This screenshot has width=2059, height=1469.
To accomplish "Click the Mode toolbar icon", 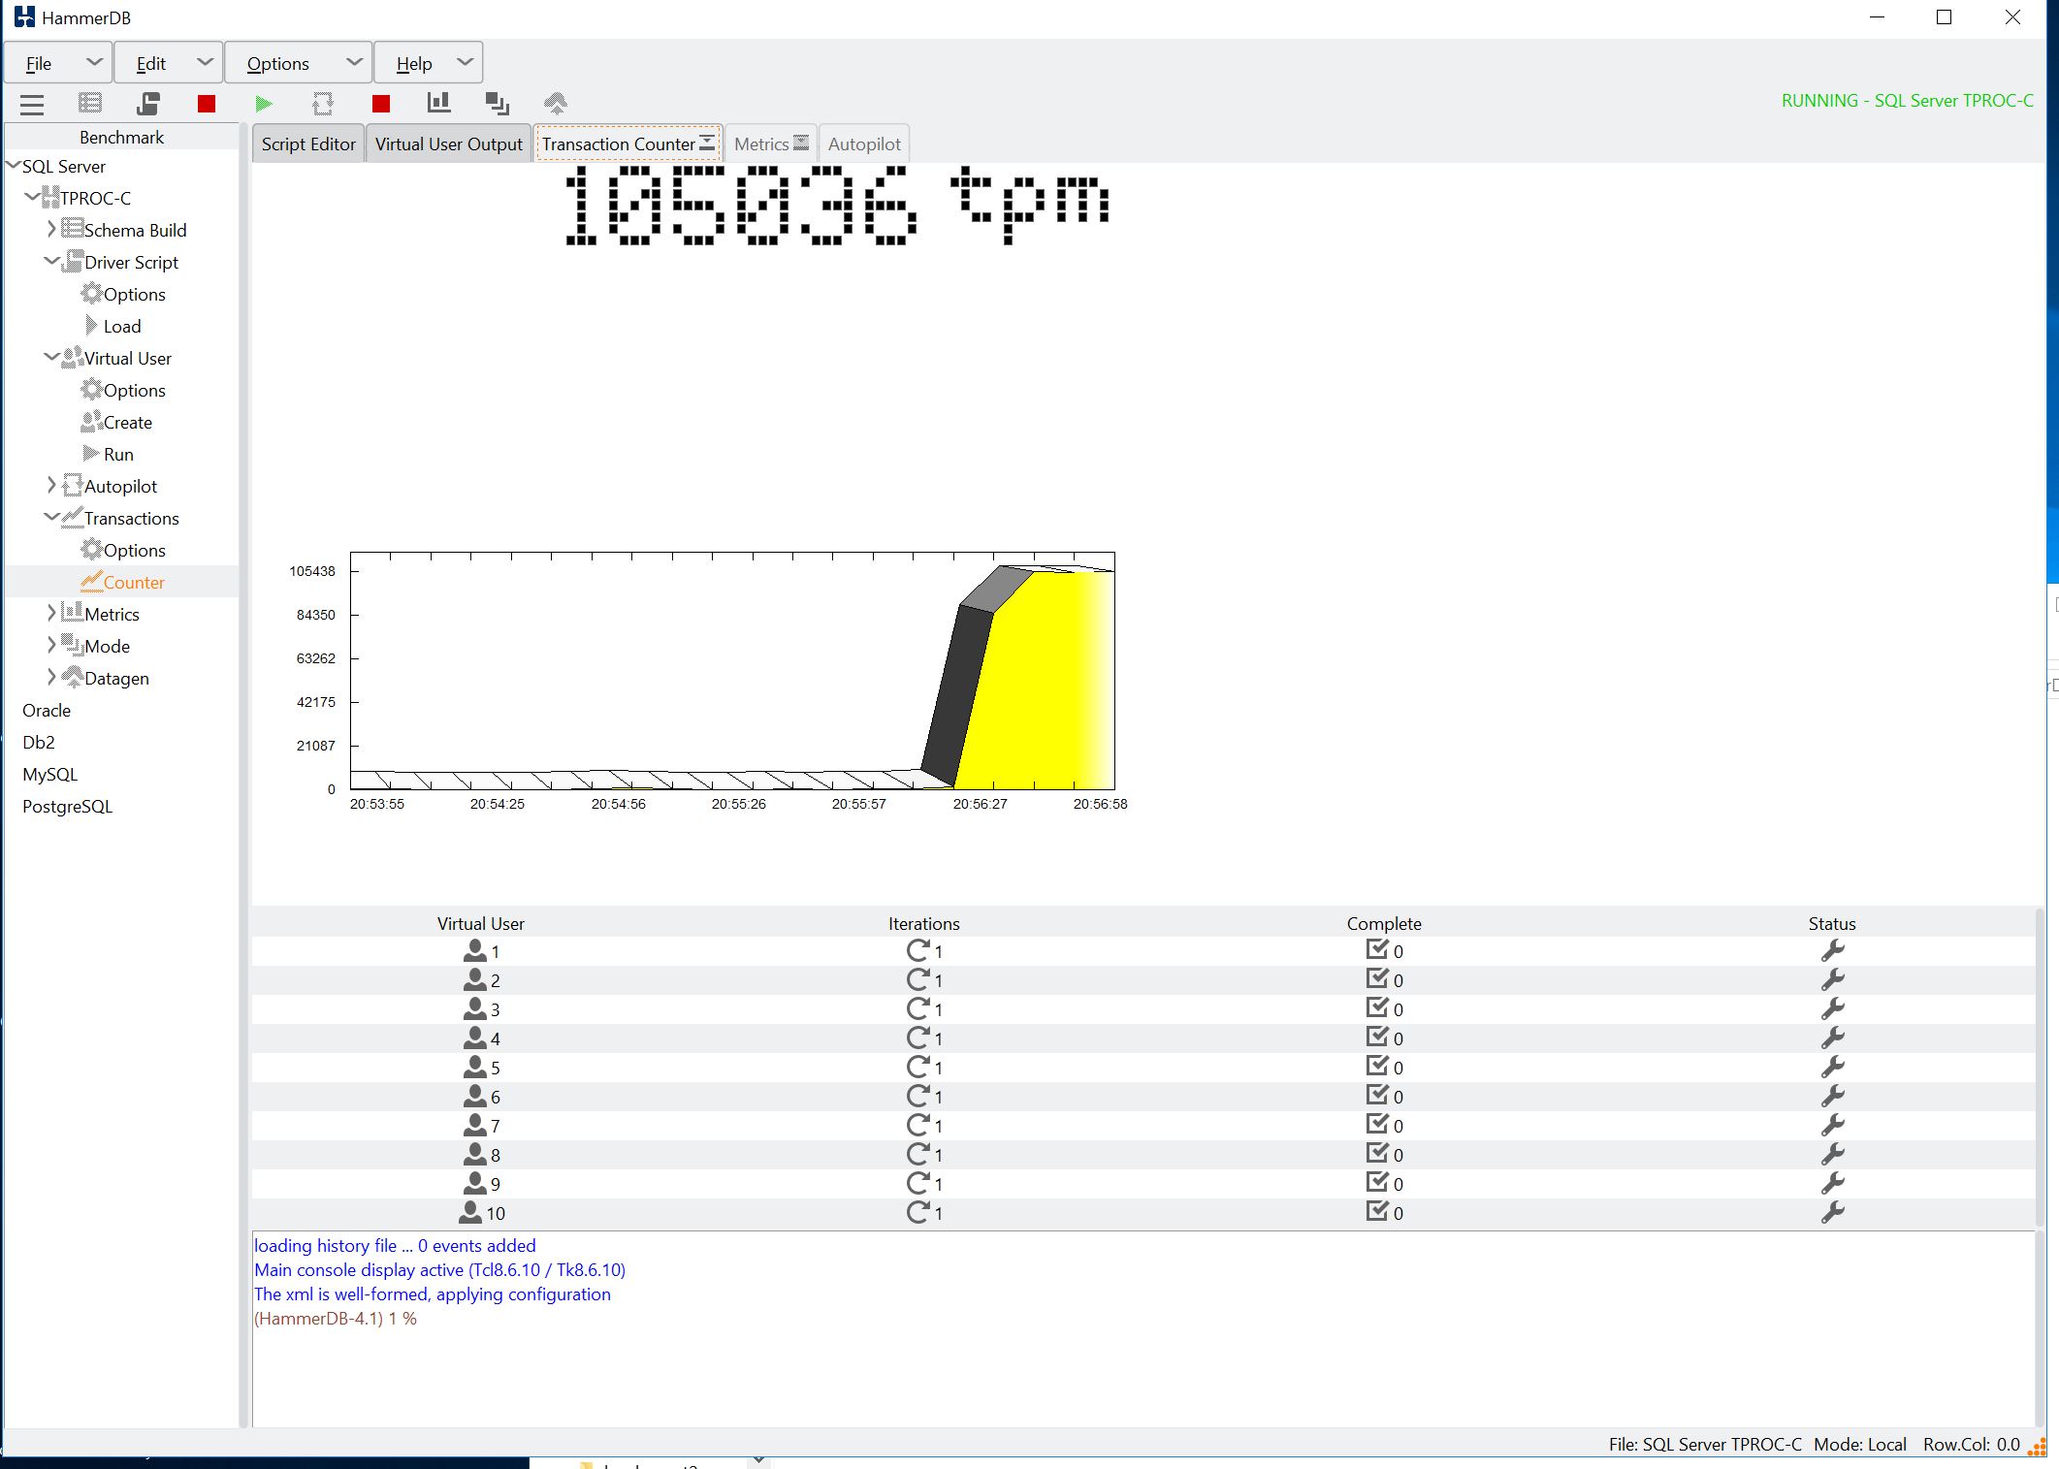I will [x=498, y=103].
